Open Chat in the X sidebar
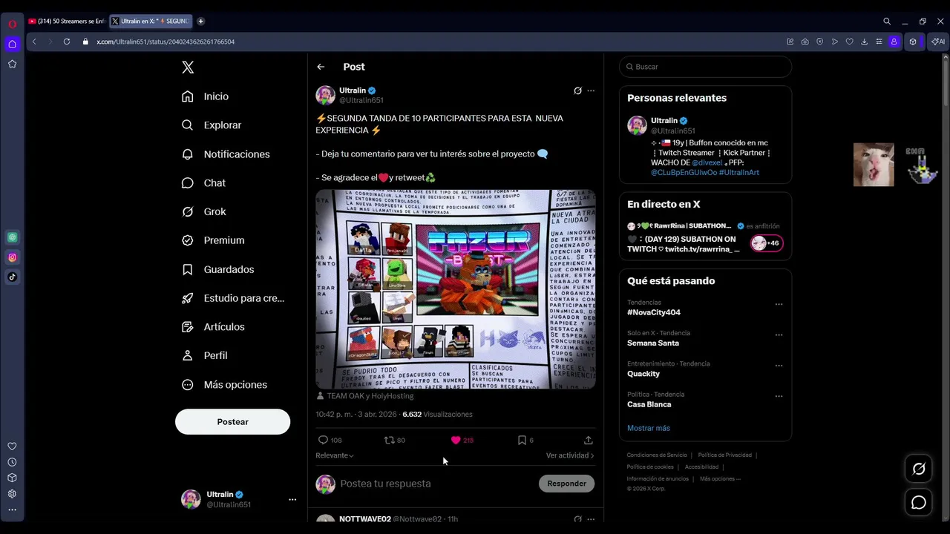Screen dimensions: 950x534 (x=203, y=183)
